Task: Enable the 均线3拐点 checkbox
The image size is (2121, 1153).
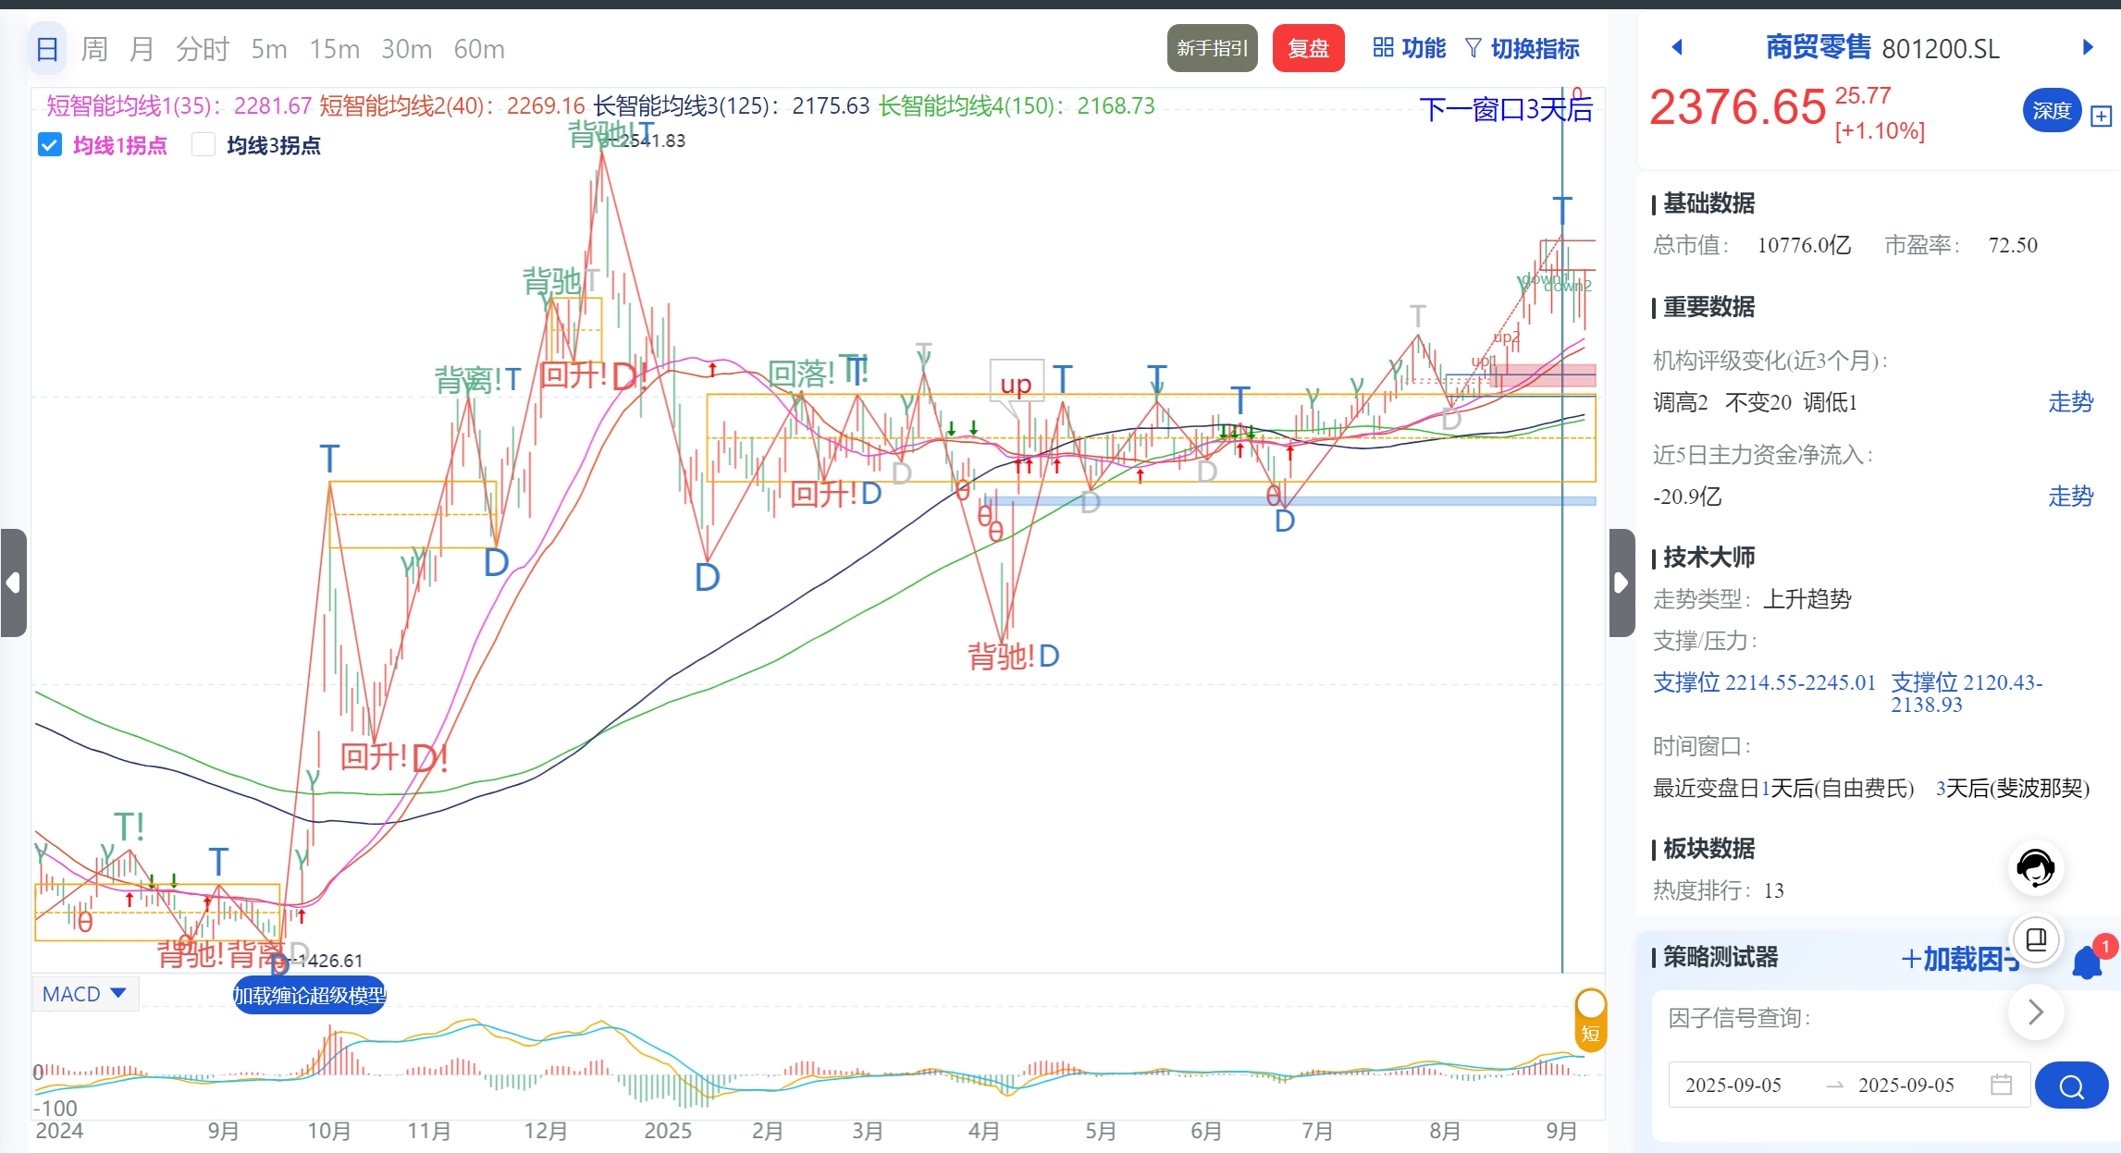Action: tap(203, 145)
